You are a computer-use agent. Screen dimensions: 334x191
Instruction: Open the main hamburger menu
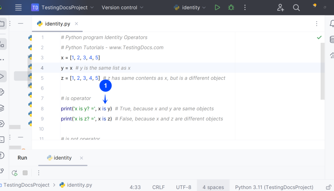(x=18, y=8)
